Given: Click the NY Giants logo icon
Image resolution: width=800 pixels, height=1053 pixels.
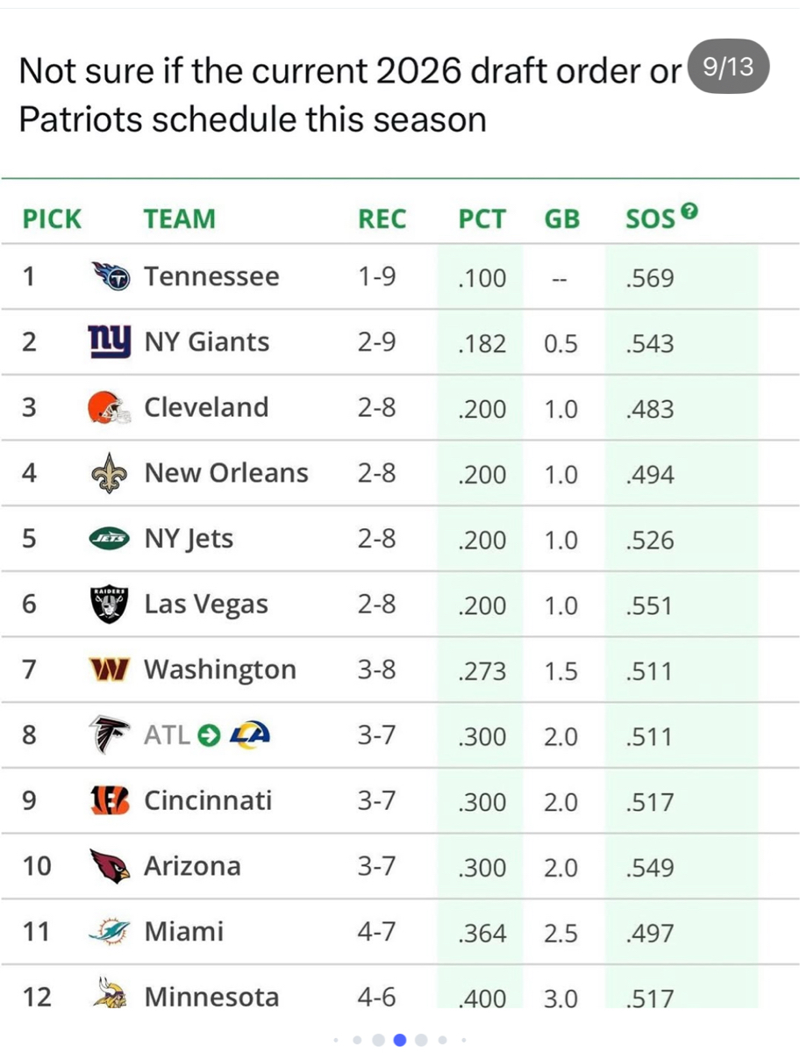Looking at the screenshot, I should coord(111,340).
